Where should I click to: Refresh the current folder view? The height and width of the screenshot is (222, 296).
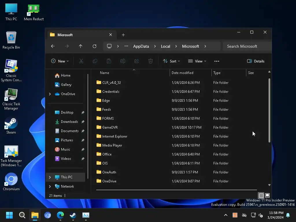pos(95,46)
